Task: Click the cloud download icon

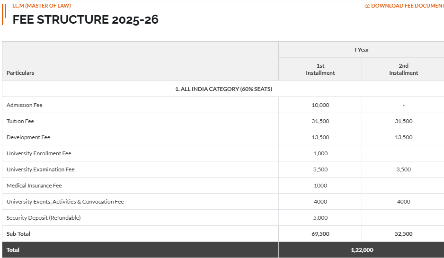Action: [367, 6]
